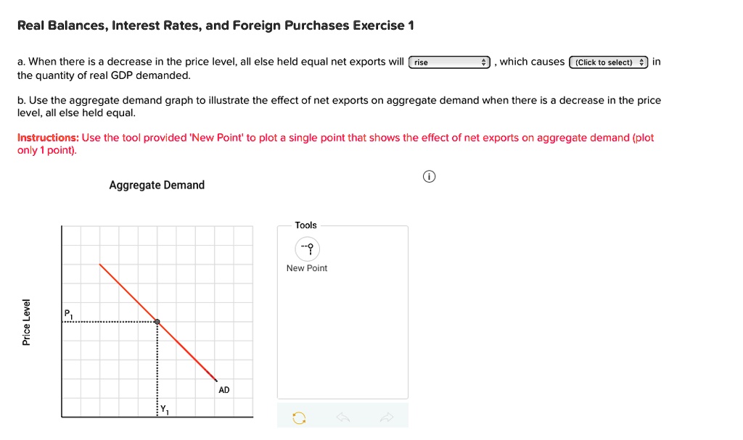Click the 'Price Level' axis label
This screenshot has width=743, height=440.
(27, 320)
